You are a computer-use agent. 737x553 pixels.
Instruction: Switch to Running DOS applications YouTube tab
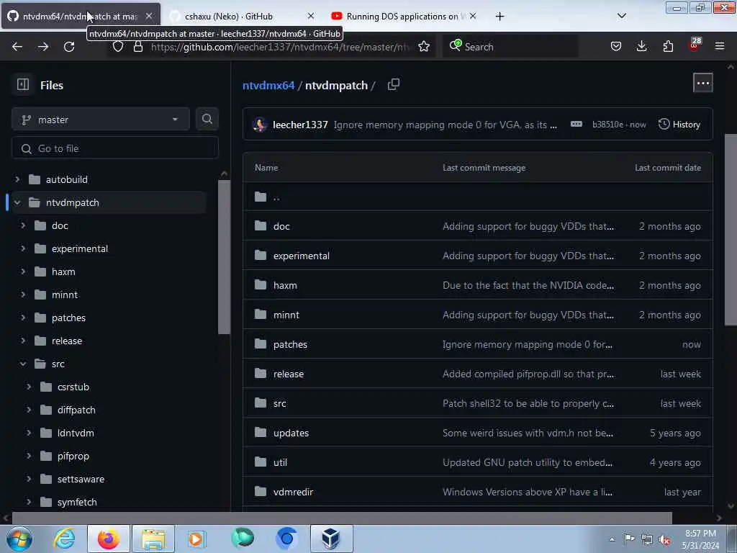[402, 17]
